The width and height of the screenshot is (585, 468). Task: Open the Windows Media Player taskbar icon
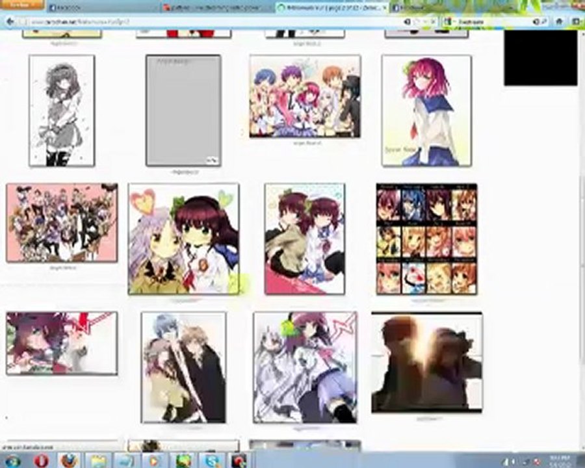(x=153, y=461)
